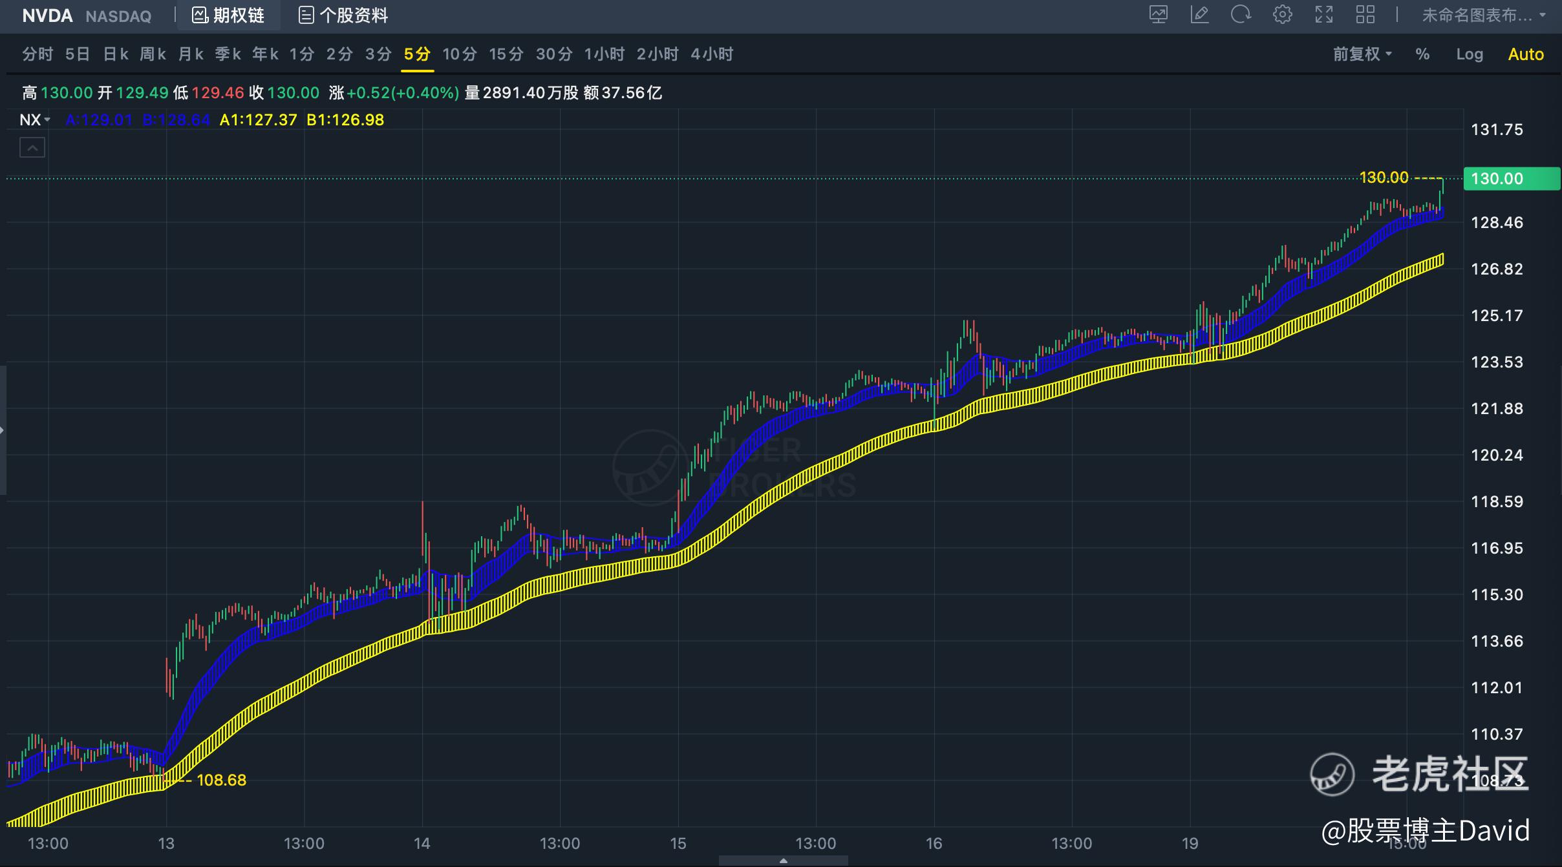
Task: Open 未命名图表布局 layout dropdown
Action: pos(1483,15)
